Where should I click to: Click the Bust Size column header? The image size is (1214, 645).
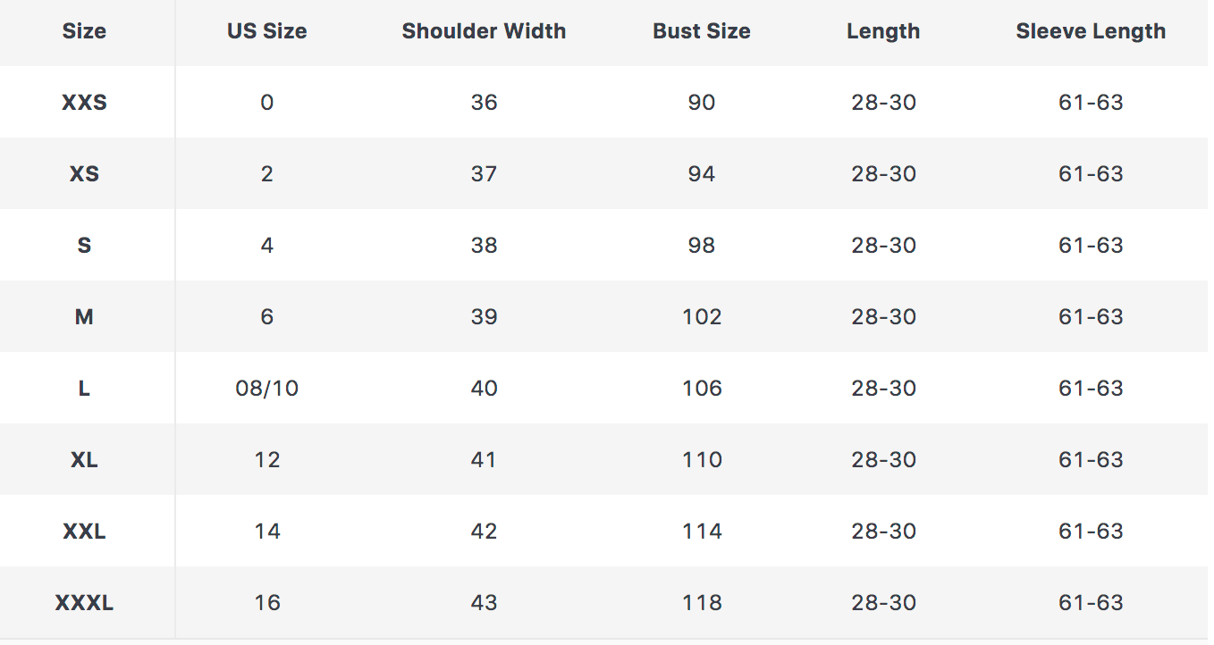coord(701,31)
